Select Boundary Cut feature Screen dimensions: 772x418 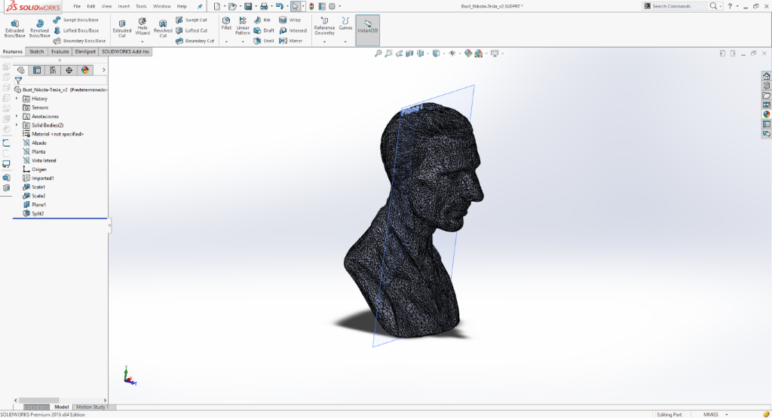point(195,41)
